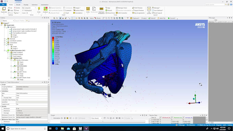The width and height of the screenshot is (233, 131).
Task: Open the Unit Converter tool
Action: coord(121,13)
